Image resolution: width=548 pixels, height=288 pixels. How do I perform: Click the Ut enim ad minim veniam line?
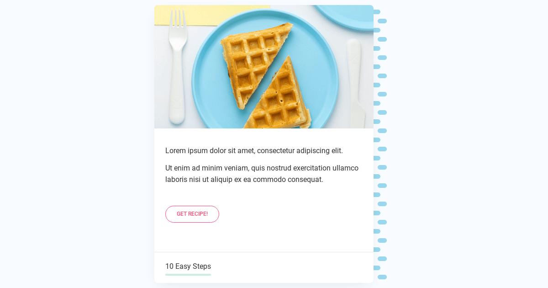(x=262, y=168)
